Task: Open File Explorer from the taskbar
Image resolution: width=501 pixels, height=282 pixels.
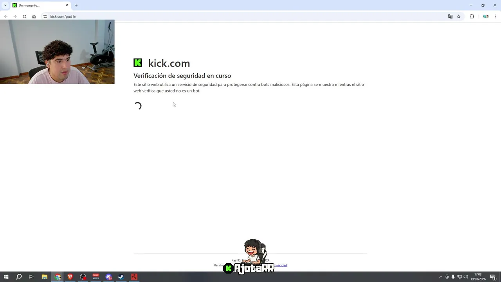Action: (45, 277)
